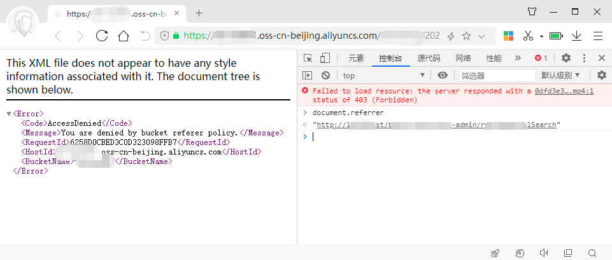Reload the current page
This screenshot has width=612, height=260.
pos(102,36)
